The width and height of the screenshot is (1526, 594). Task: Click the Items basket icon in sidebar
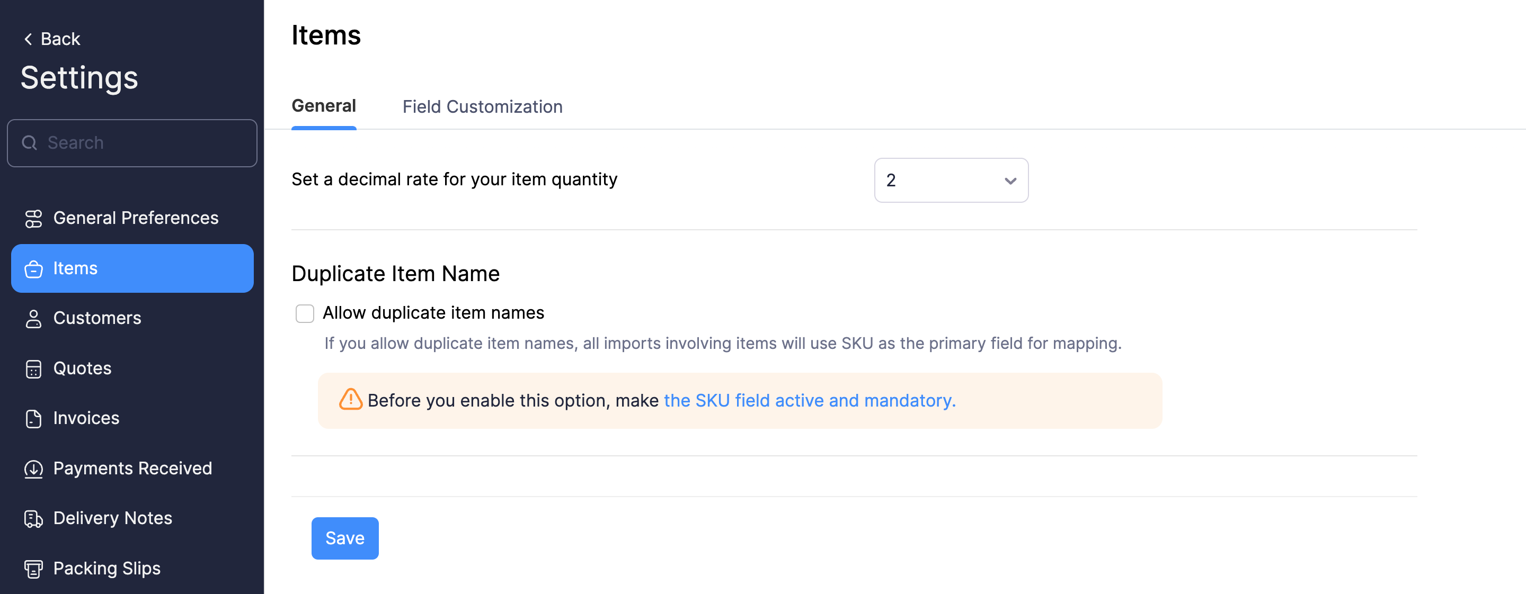tap(33, 268)
